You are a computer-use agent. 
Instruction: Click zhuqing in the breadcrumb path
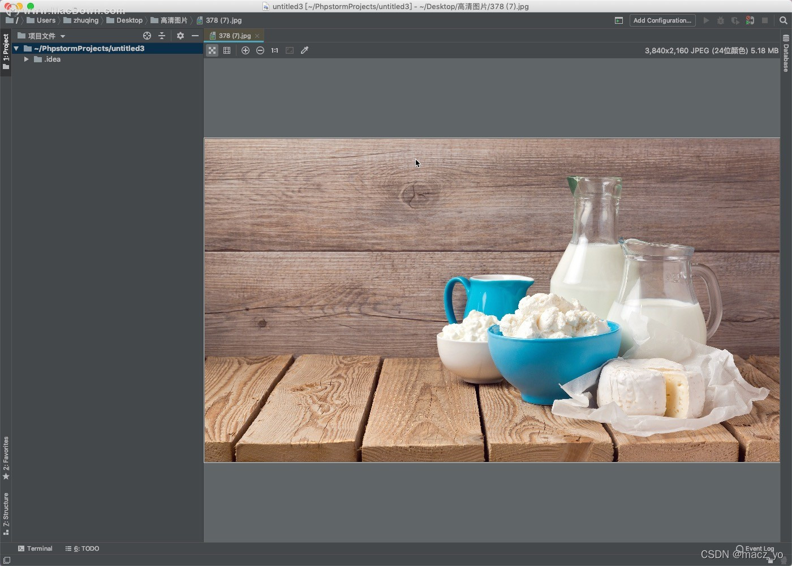(x=81, y=20)
